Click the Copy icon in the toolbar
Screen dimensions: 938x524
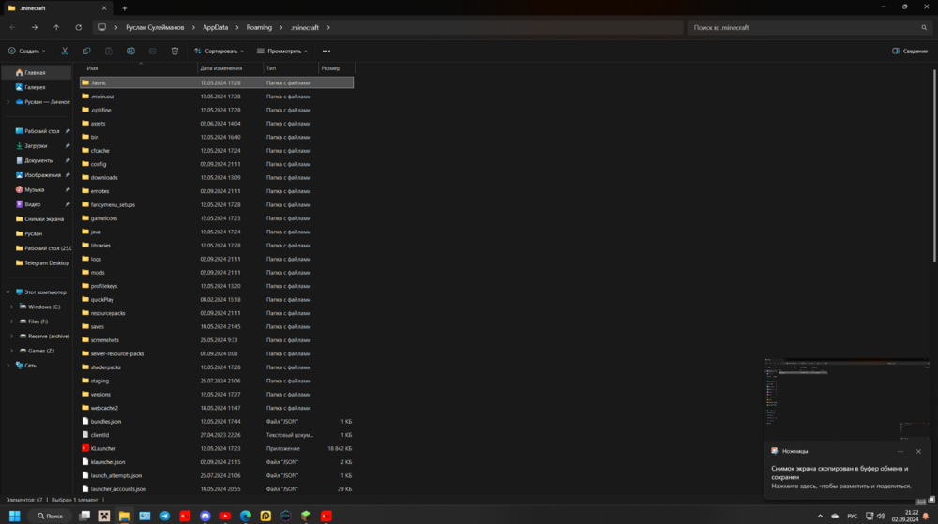tap(86, 52)
